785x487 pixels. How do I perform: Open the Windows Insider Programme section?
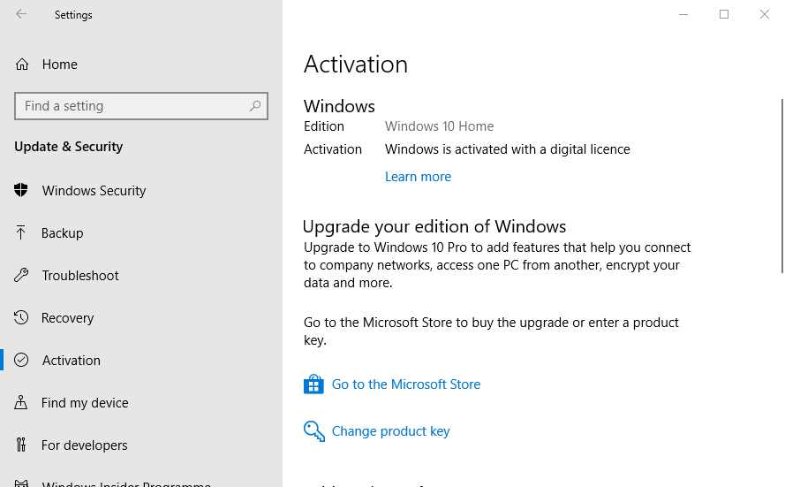[125, 483]
